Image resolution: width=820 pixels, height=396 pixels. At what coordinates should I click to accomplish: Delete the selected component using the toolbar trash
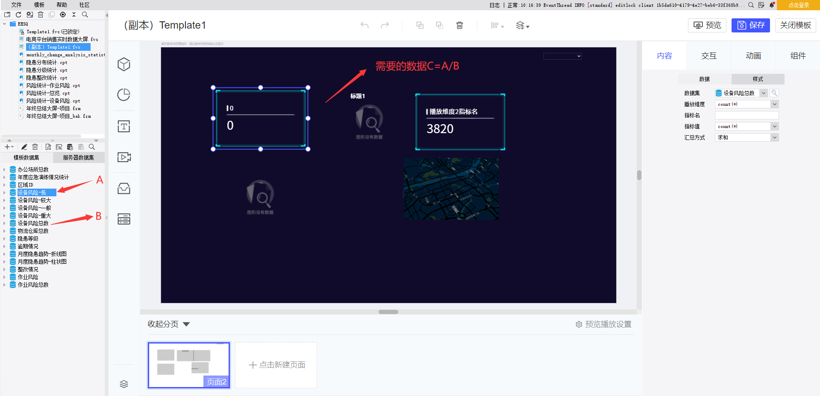460,25
